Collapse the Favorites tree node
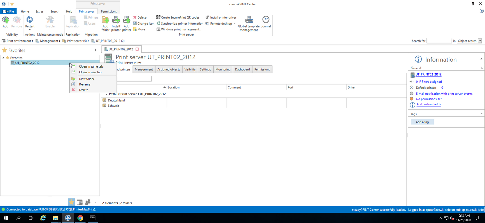The width and height of the screenshot is (485, 223). (3, 58)
